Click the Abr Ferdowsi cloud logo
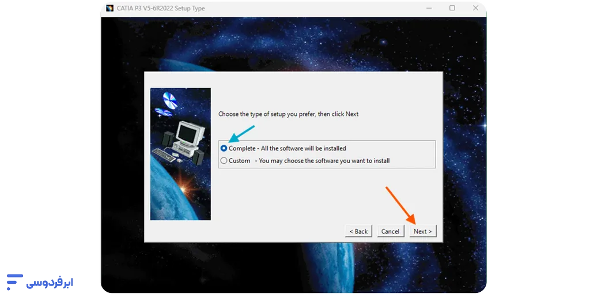Image resolution: width=590 pixels, height=297 pixels. point(39,282)
